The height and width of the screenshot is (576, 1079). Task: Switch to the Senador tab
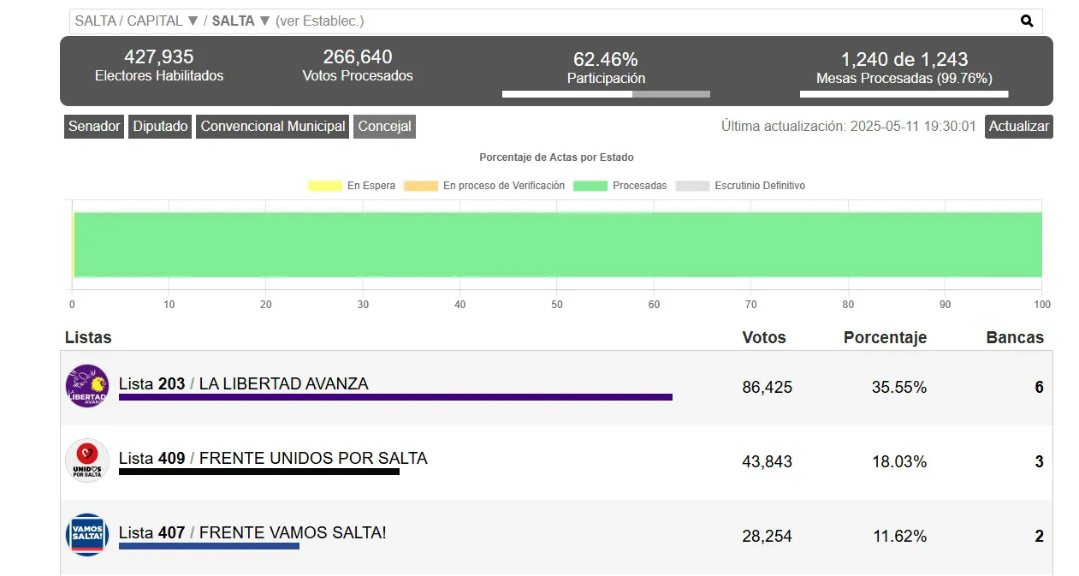(93, 127)
